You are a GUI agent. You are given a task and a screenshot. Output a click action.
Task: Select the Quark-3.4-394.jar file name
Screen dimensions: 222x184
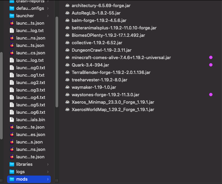[90, 65]
